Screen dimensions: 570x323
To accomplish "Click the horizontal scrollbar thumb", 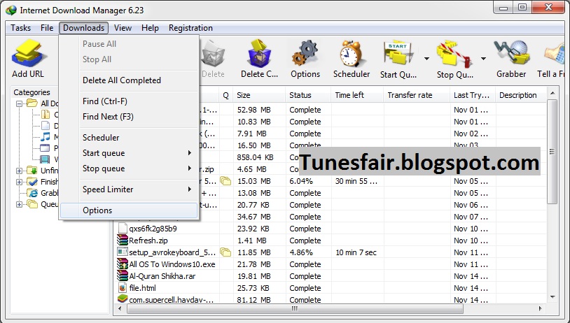I will click(294, 308).
